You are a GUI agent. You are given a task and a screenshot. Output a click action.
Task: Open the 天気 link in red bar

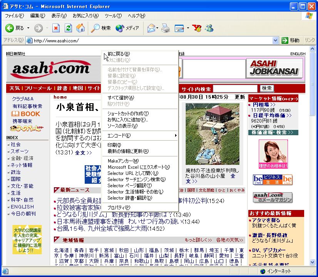14,88
